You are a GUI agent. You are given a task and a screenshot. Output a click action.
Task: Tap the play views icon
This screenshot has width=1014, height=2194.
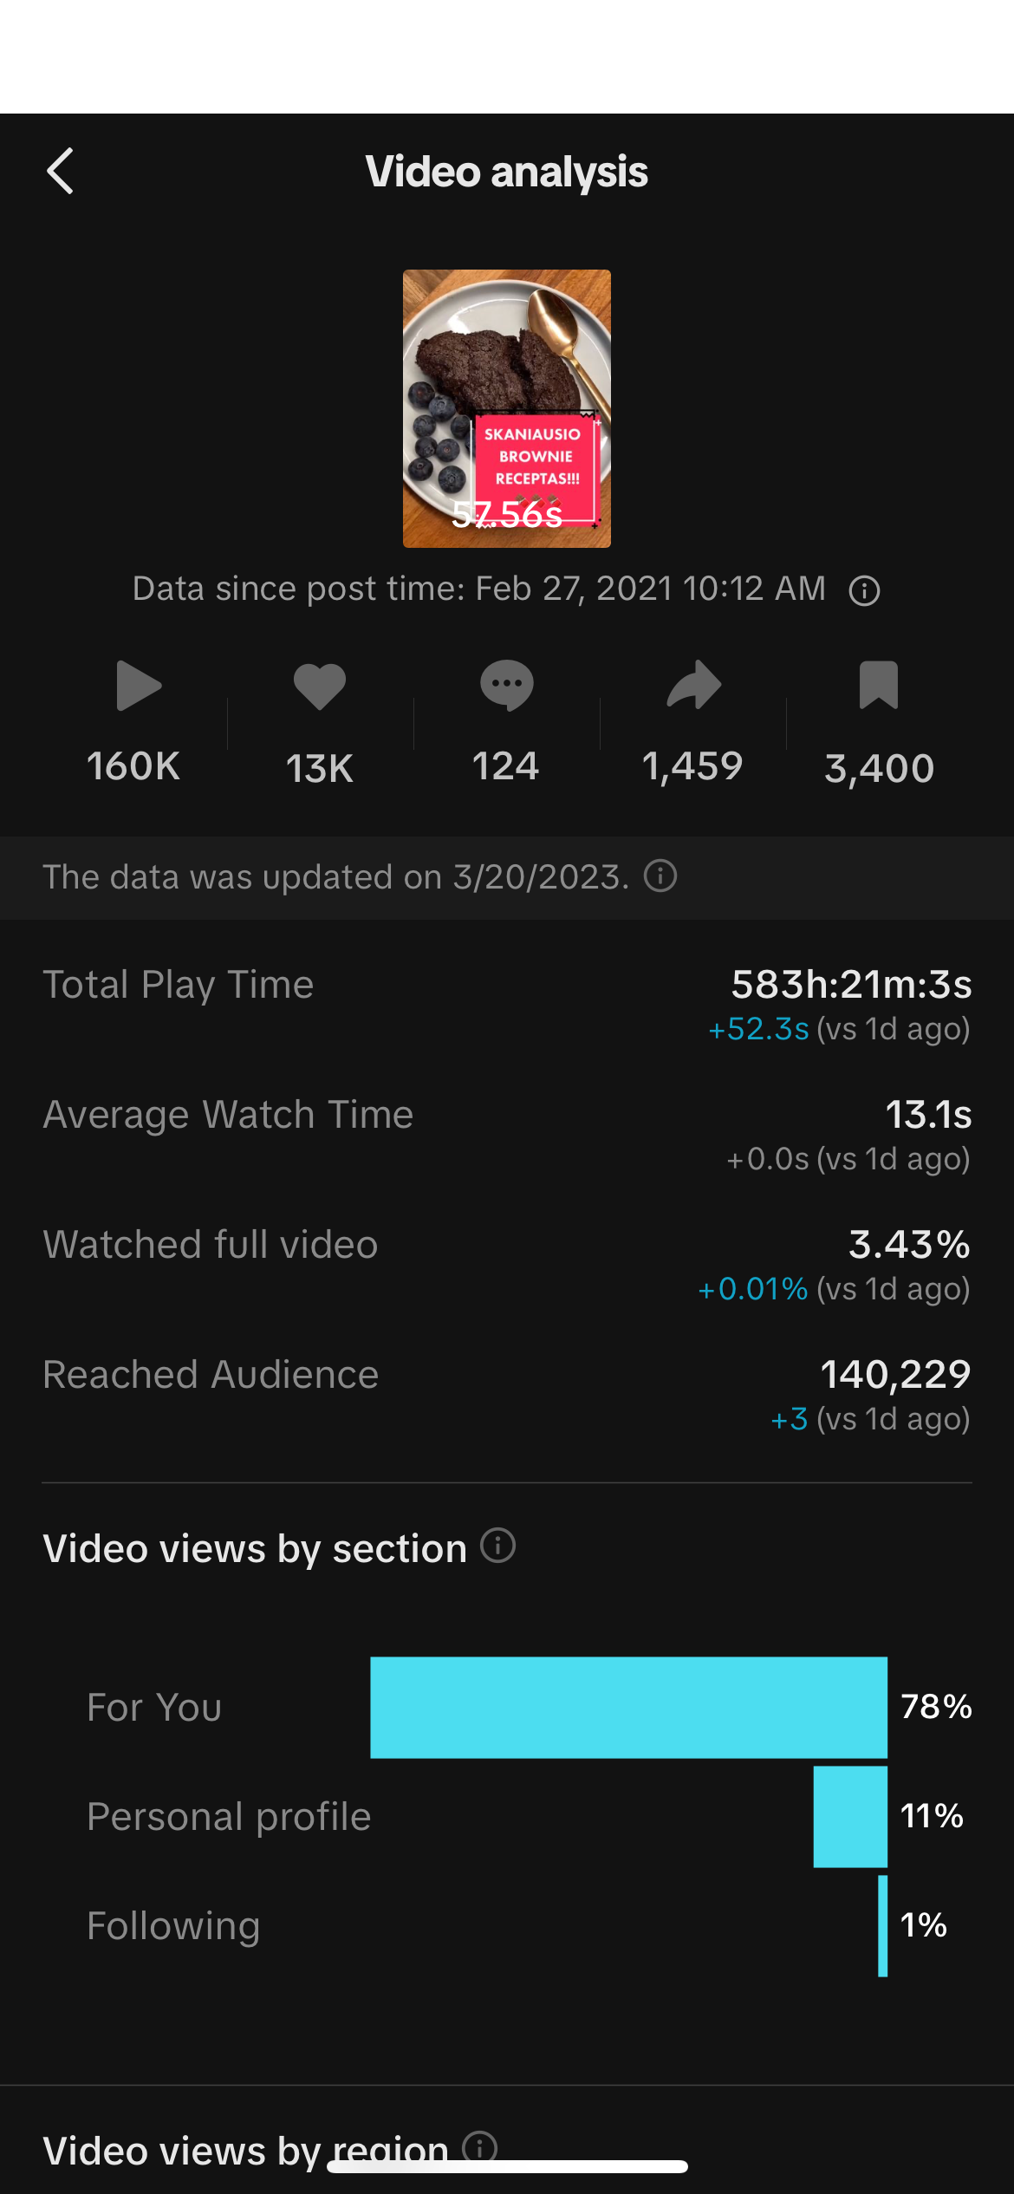click(x=139, y=686)
